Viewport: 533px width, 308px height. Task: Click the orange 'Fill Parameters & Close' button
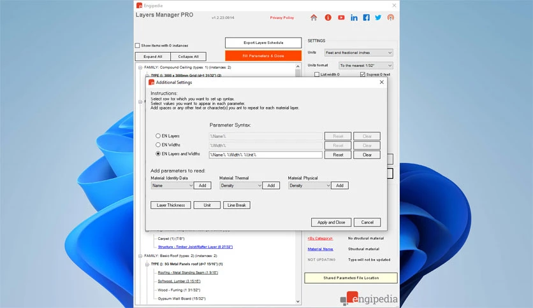pos(263,55)
